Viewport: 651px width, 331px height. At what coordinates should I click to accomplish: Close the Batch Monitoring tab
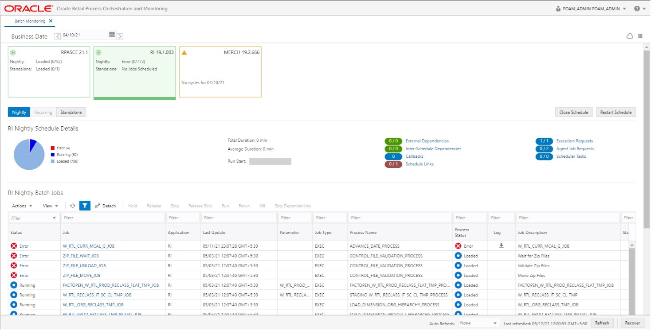[x=51, y=21]
